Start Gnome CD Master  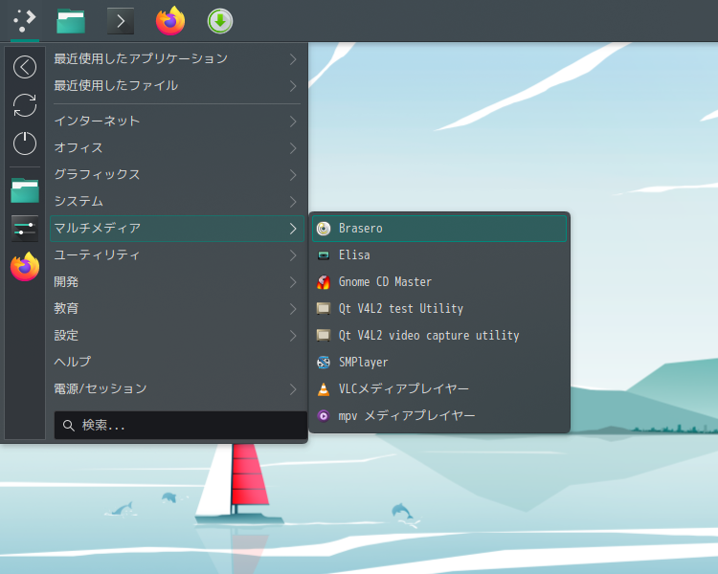coord(439,282)
